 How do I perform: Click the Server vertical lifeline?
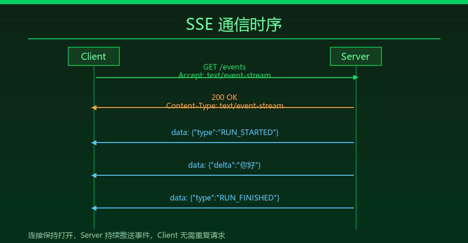(x=356, y=220)
